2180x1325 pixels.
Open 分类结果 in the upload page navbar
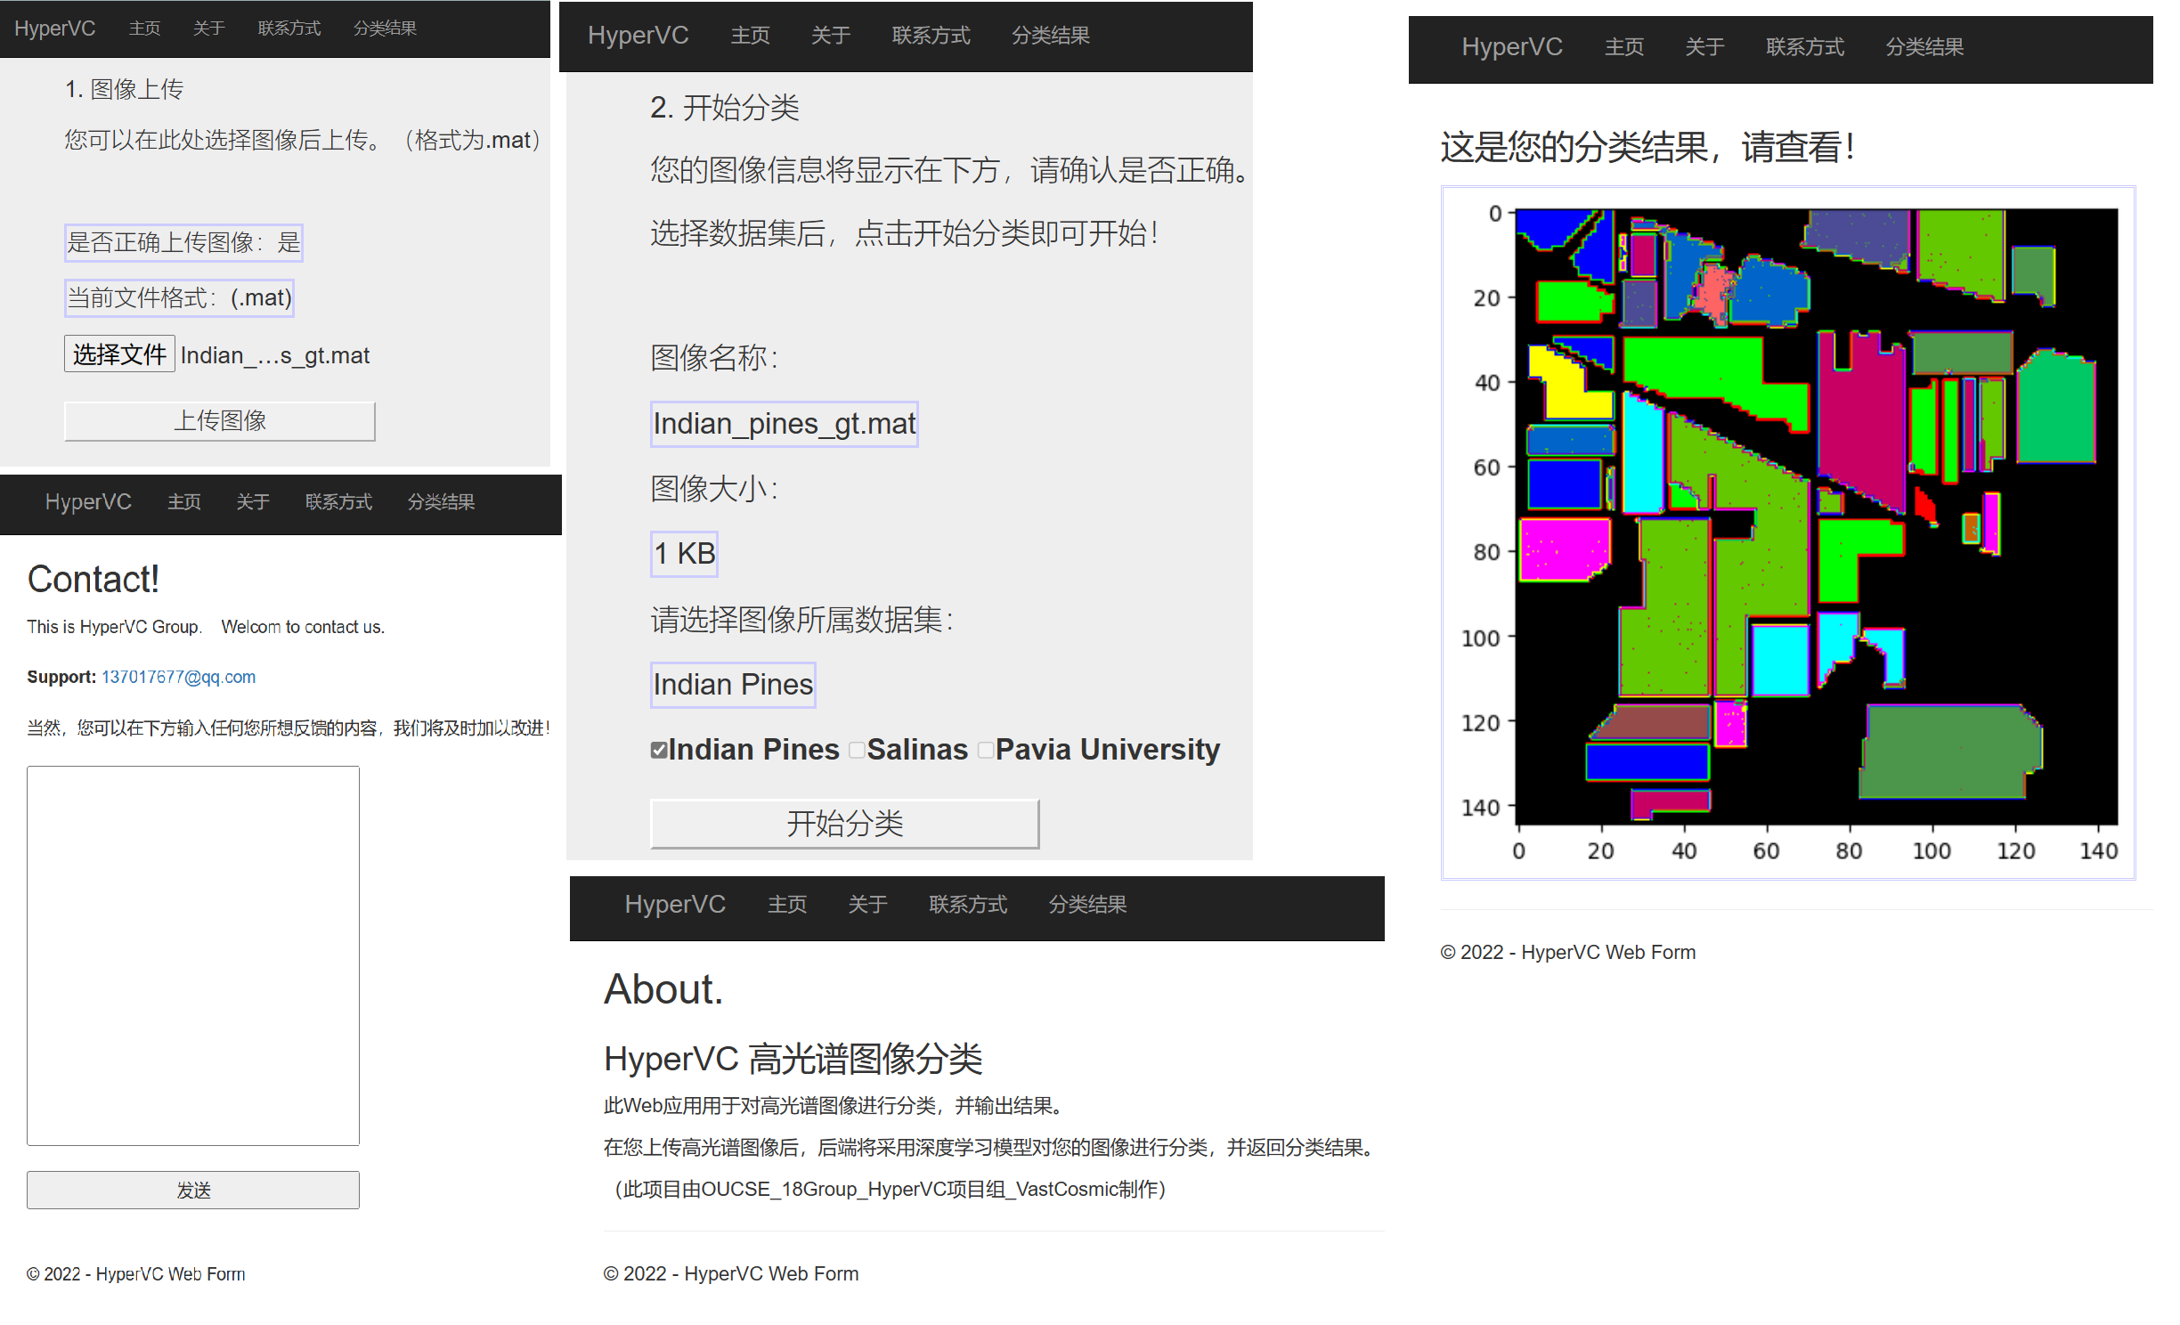pos(385,28)
